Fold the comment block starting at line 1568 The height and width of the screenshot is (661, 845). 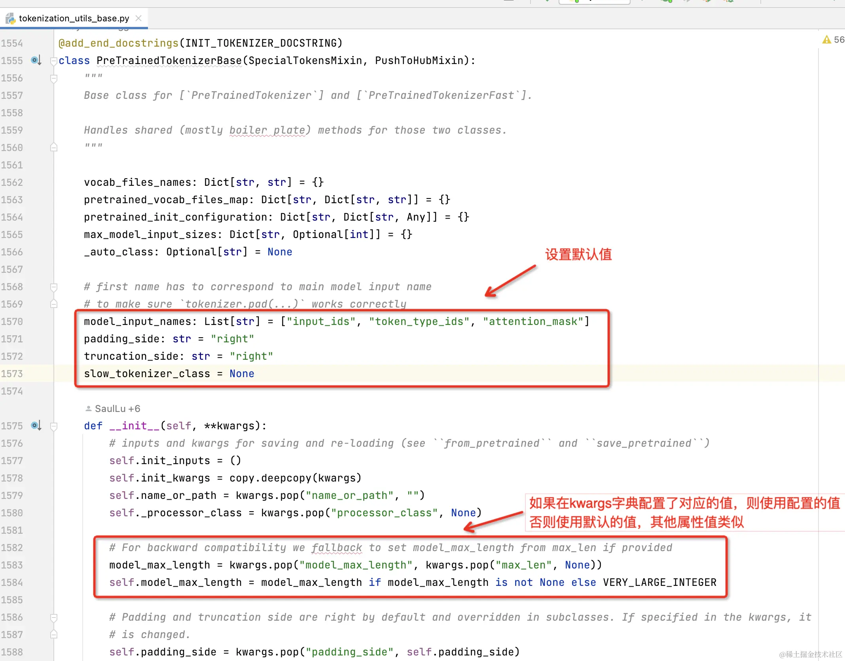pos(54,287)
